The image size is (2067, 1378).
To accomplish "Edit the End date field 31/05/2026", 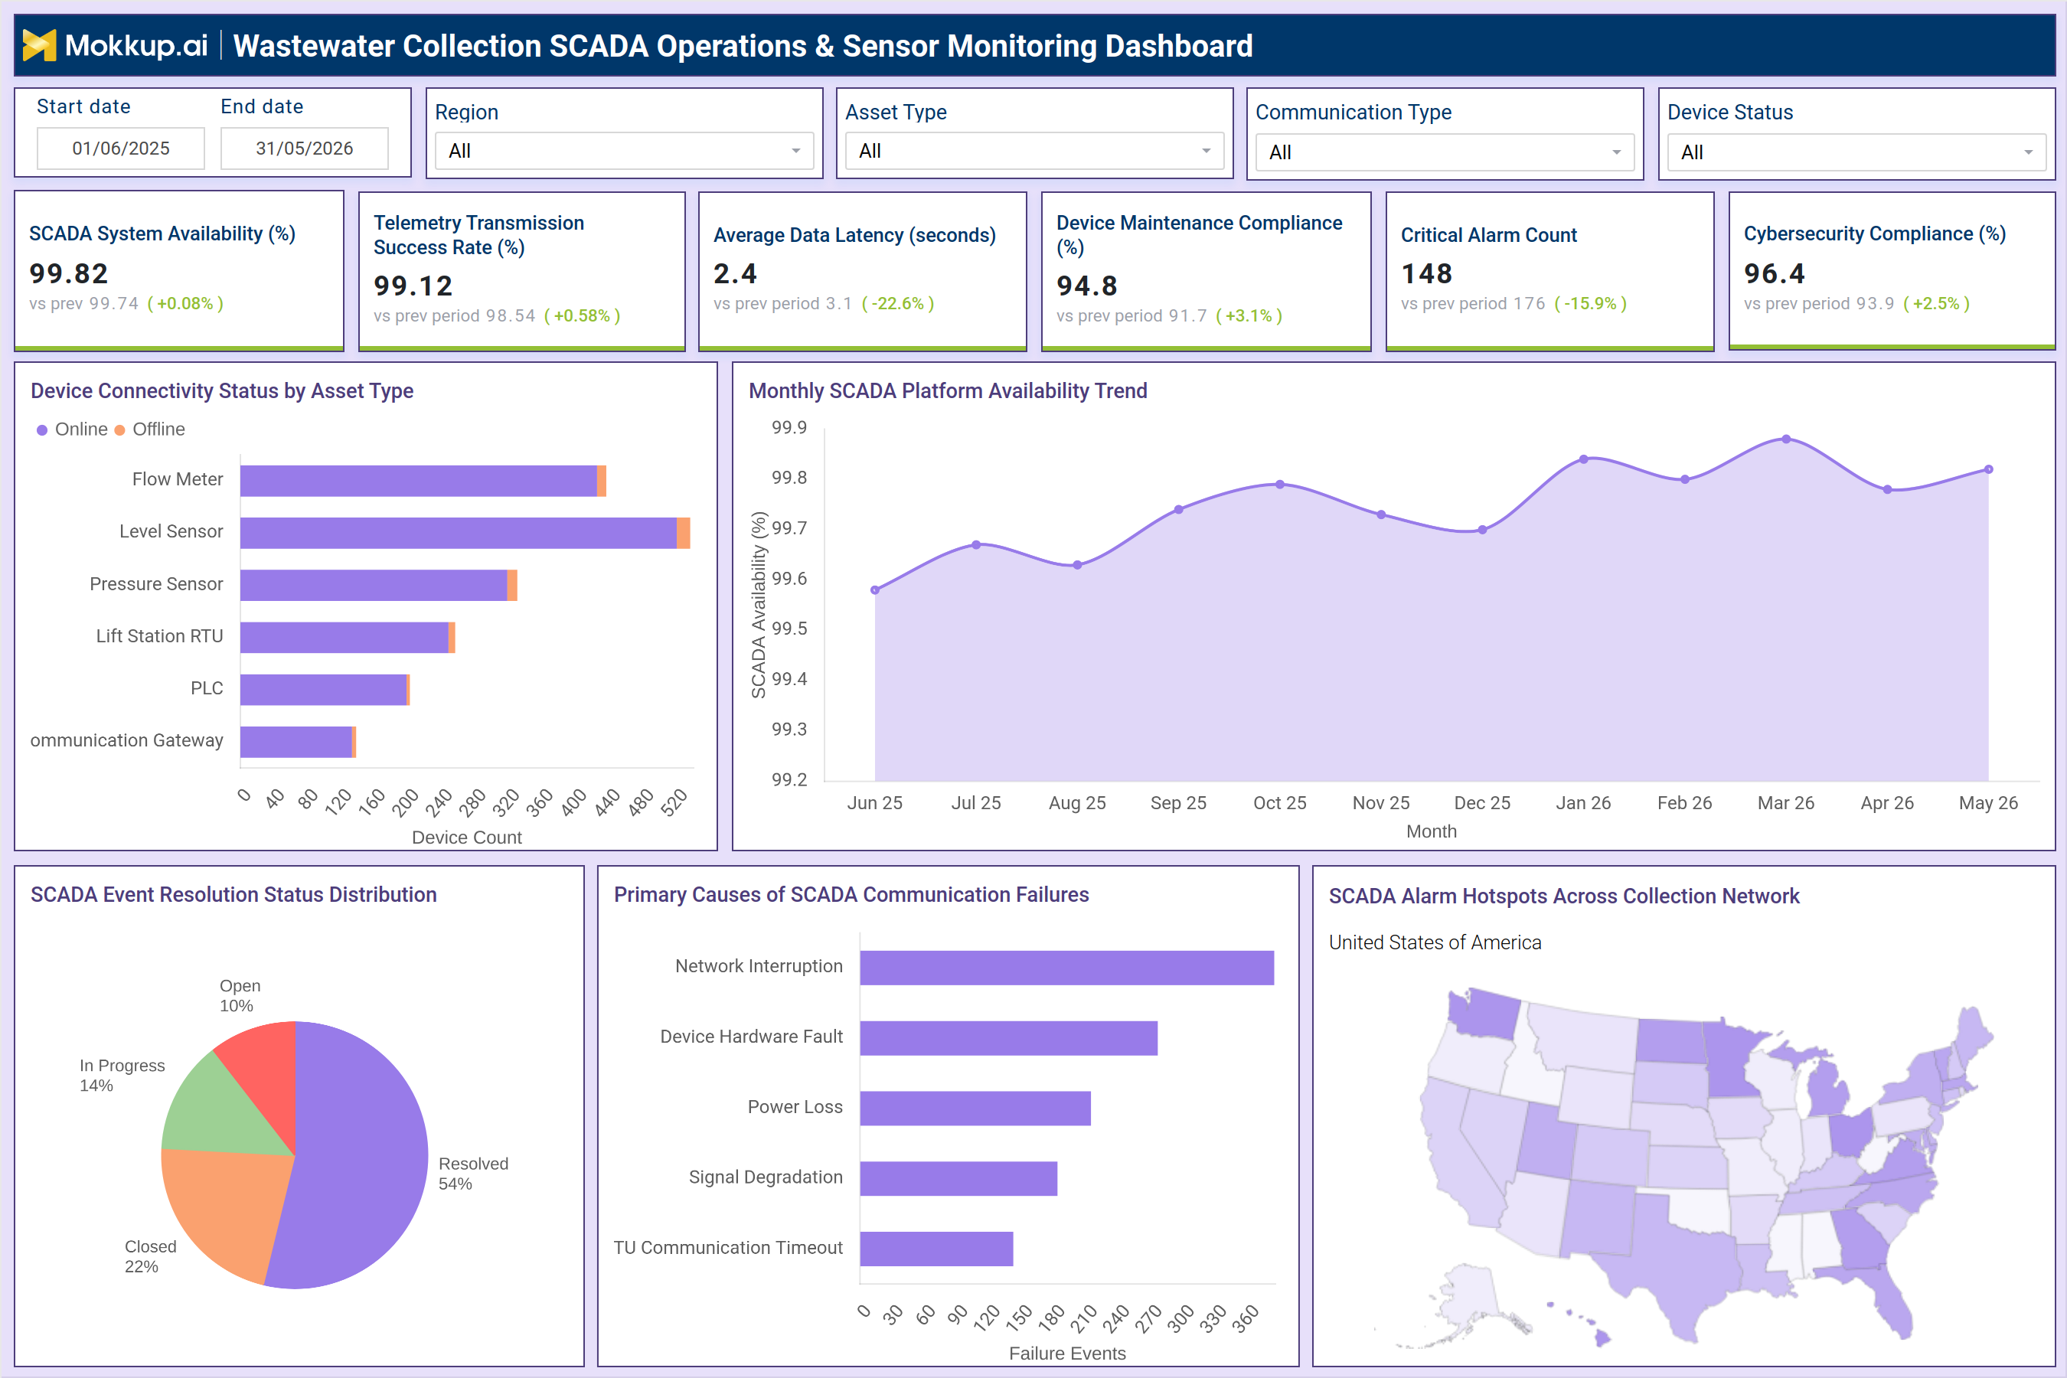I will pyautogui.click(x=304, y=149).
